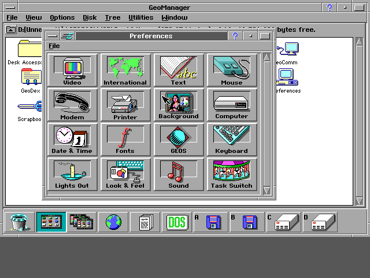This screenshot has width=370, height=278.
Task: Open the Printer preferences module
Action: point(125,105)
